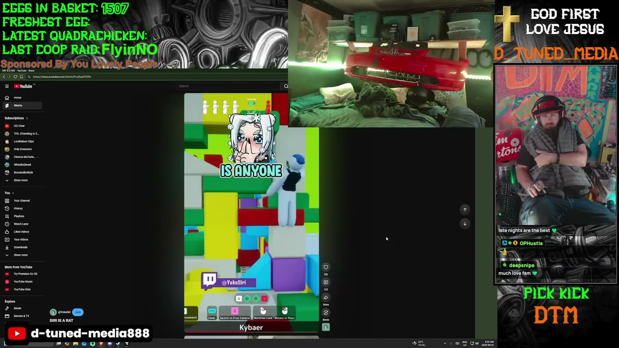Open Your channel in sidebar

click(21, 201)
